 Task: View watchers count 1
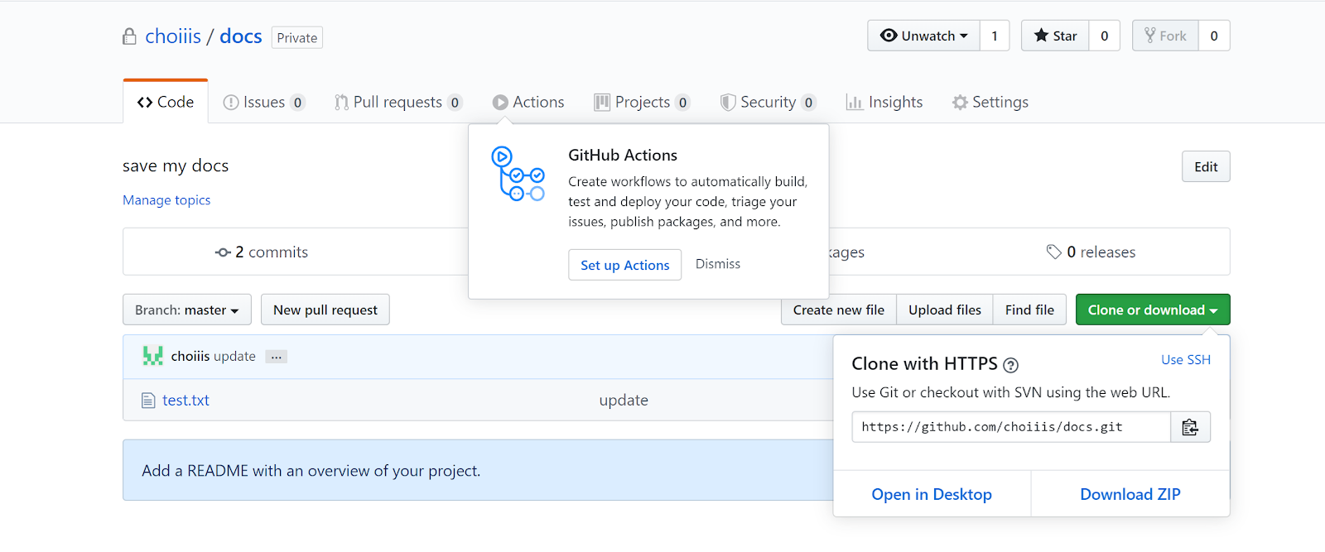(995, 36)
